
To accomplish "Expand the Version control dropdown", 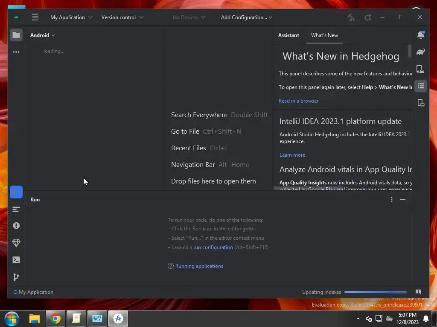I will coord(122,17).
